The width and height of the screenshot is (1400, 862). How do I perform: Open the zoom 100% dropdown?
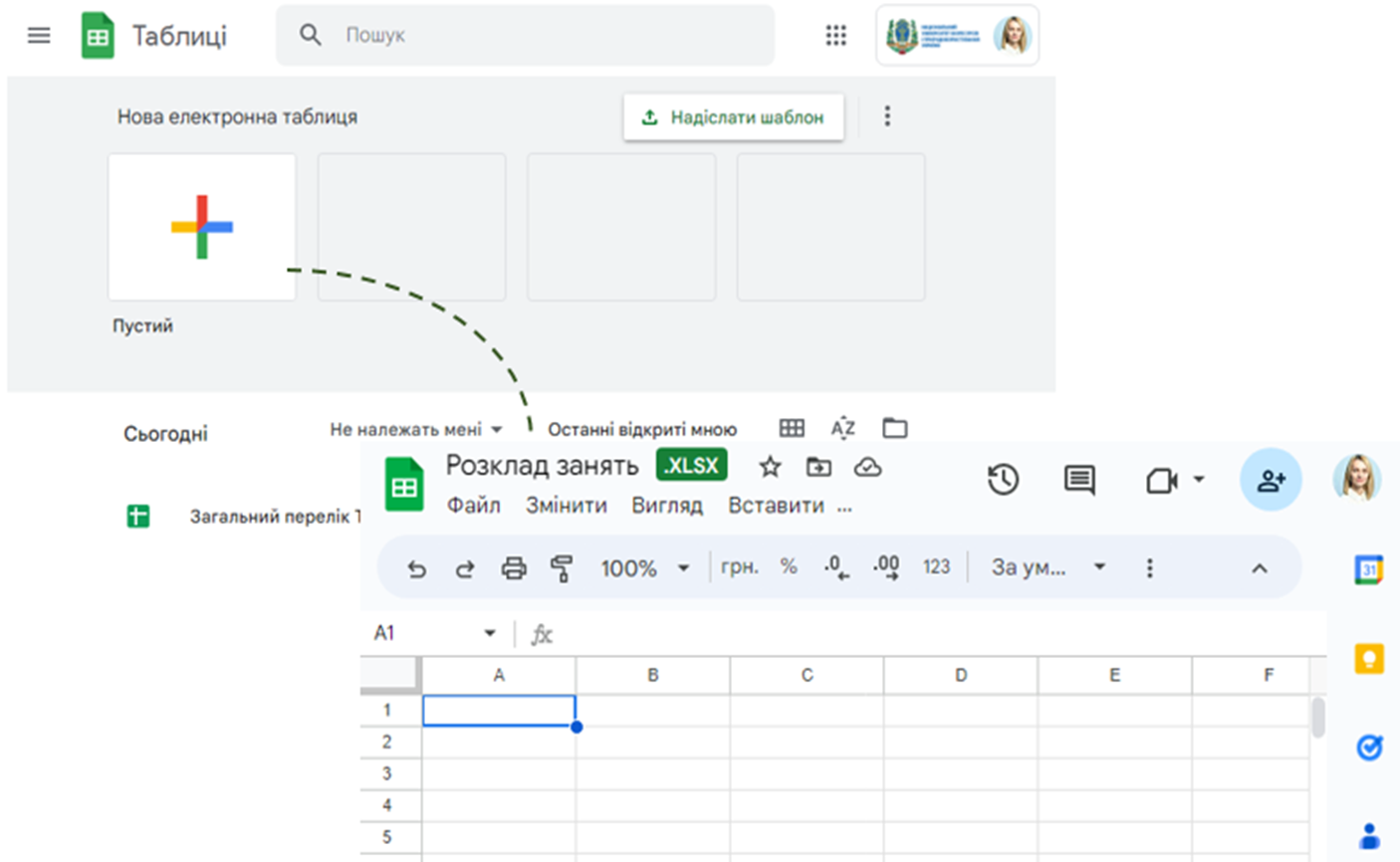pyautogui.click(x=644, y=568)
